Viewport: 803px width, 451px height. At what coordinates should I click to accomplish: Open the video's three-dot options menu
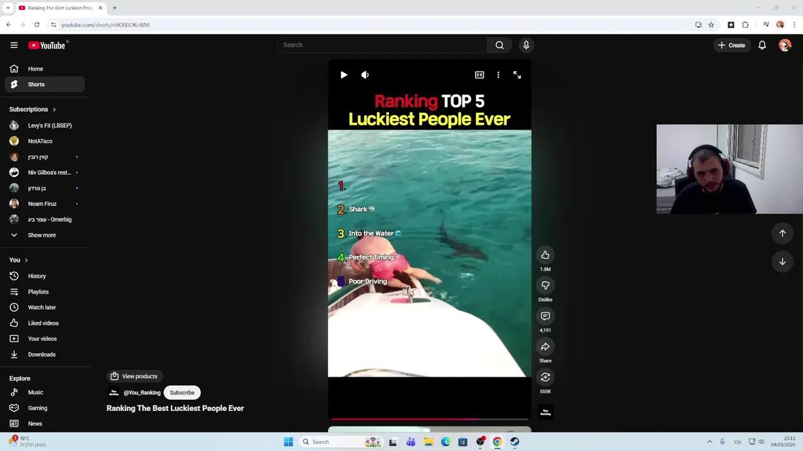[x=498, y=75]
